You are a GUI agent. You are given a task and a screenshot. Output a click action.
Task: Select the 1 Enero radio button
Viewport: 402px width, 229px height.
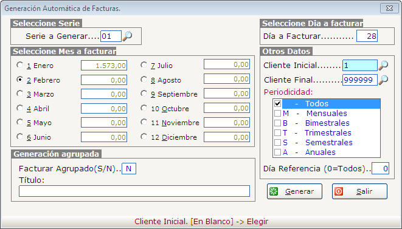click(19, 65)
